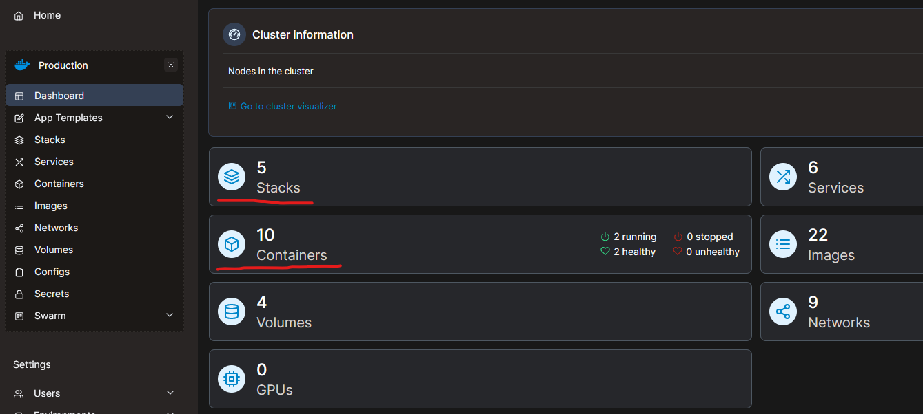This screenshot has width=923, height=414.
Task: Click the Secrets padlock icon
Action: point(21,294)
